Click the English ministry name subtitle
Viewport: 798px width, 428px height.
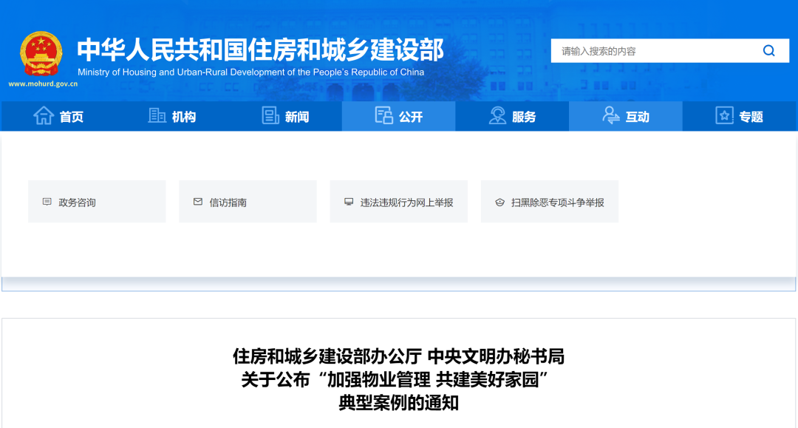[251, 72]
